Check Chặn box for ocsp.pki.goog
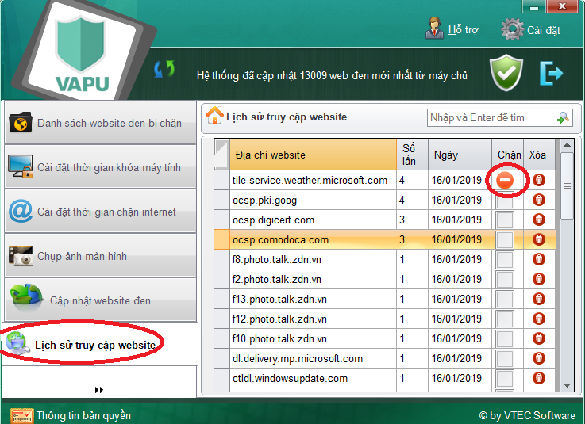Image resolution: width=585 pixels, height=424 pixels. coord(505,201)
